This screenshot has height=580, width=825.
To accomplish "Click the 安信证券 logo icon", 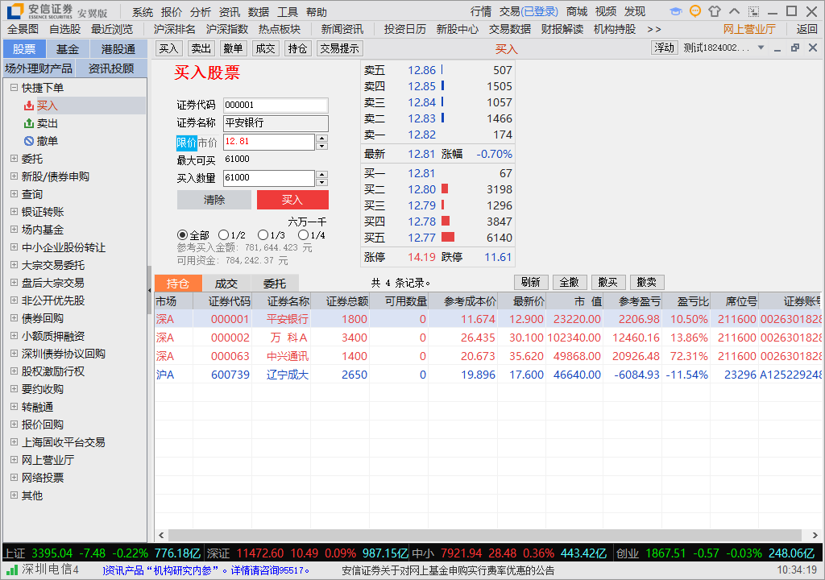I will pos(15,11).
